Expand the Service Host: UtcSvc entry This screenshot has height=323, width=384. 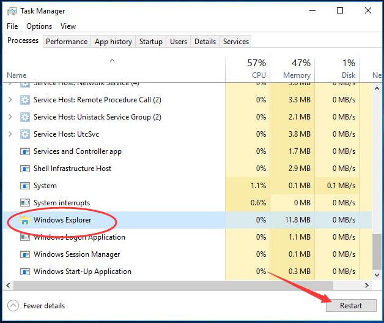(x=10, y=134)
